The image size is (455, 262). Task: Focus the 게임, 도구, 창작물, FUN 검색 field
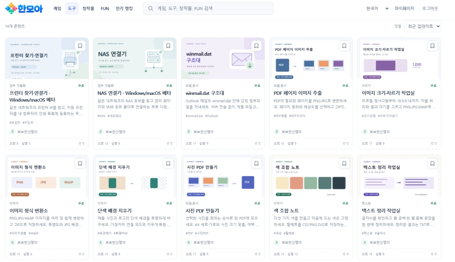tap(208, 8)
